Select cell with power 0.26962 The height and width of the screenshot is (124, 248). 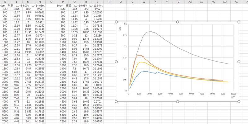click(x=40, y=75)
